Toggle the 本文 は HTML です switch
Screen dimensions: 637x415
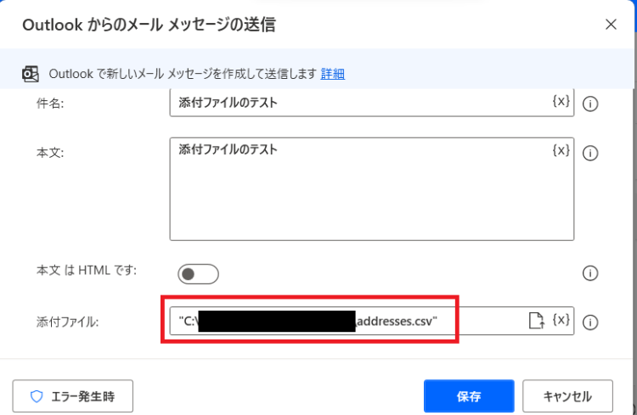[198, 274]
